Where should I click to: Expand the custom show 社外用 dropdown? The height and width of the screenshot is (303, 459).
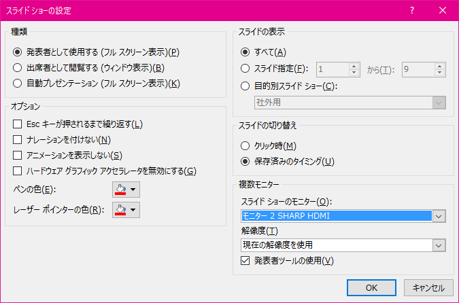(x=439, y=103)
